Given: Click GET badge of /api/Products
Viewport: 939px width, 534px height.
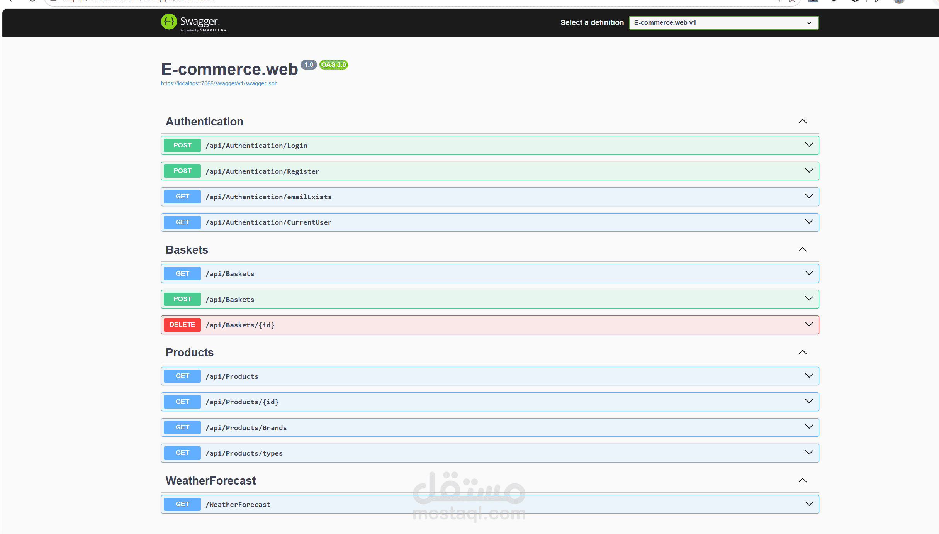Looking at the screenshot, I should point(182,376).
